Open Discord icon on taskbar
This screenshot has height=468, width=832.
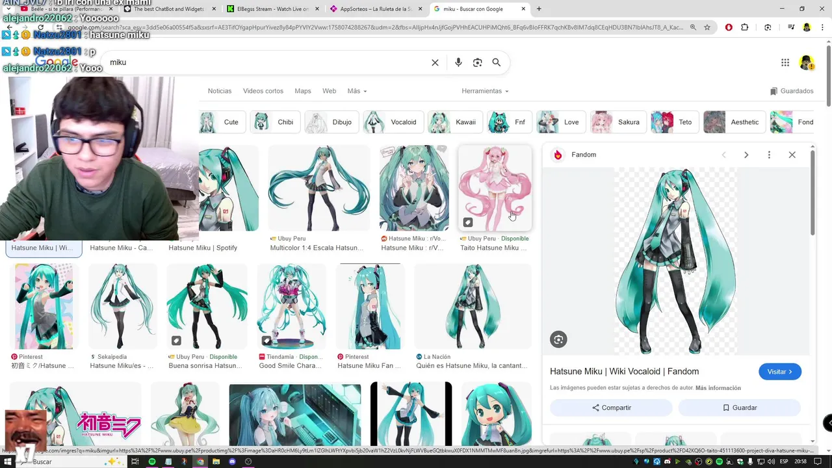click(x=232, y=461)
